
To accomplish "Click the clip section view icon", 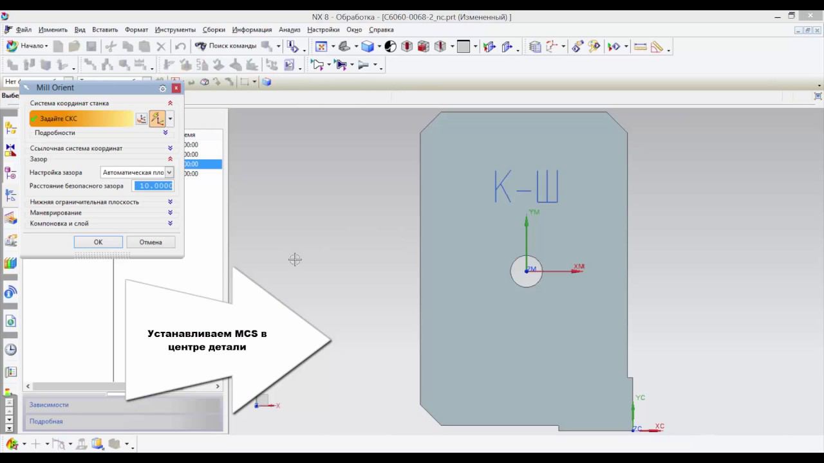I will [x=440, y=46].
